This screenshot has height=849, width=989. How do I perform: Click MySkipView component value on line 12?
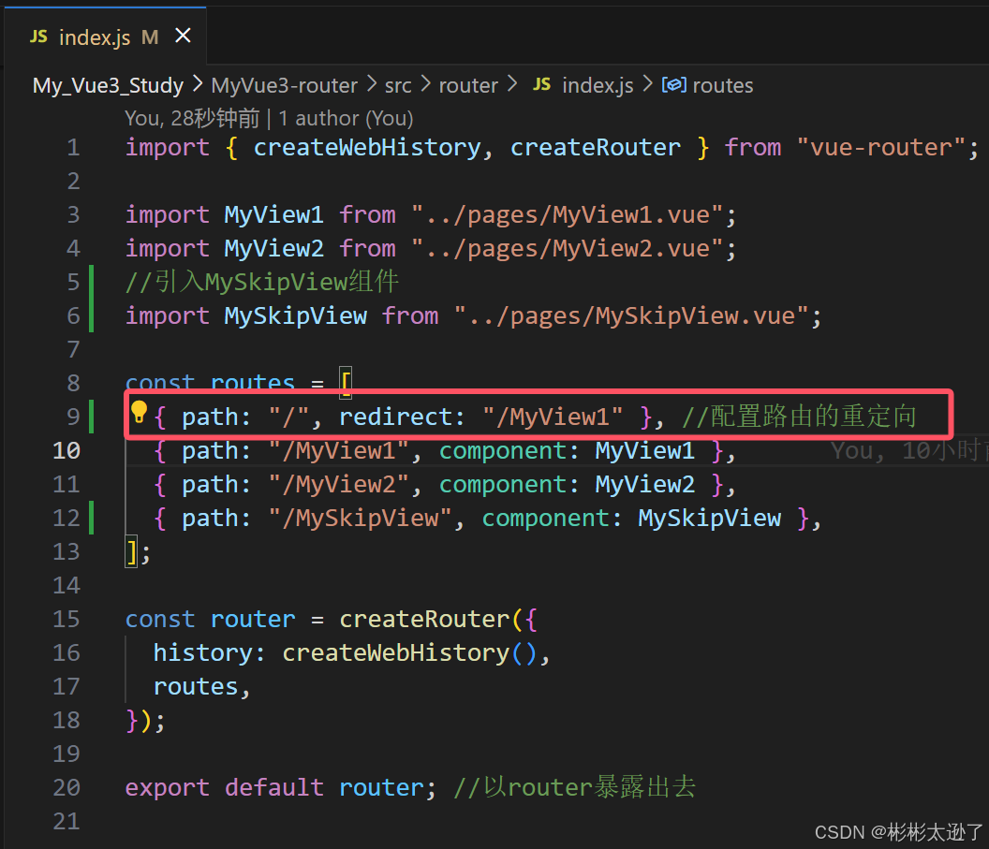tap(710, 518)
